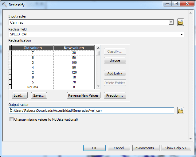Click output raster browse folder icon
The image size is (196, 157).
tap(181, 111)
